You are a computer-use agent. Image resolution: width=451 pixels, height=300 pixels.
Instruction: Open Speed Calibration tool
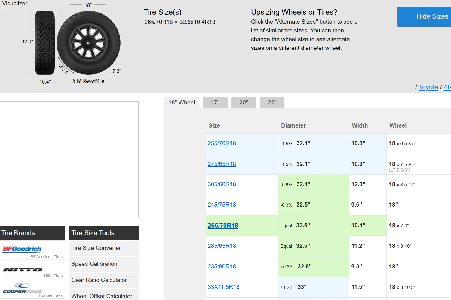pyautogui.click(x=94, y=264)
